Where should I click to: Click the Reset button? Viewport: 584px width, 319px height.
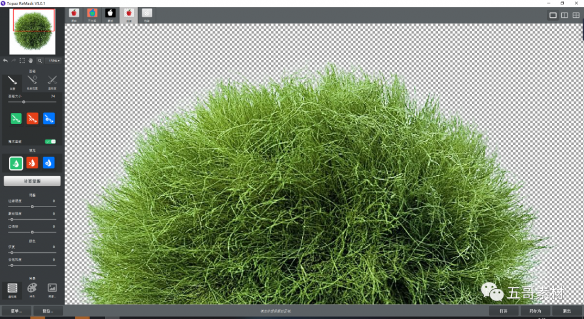(48, 311)
